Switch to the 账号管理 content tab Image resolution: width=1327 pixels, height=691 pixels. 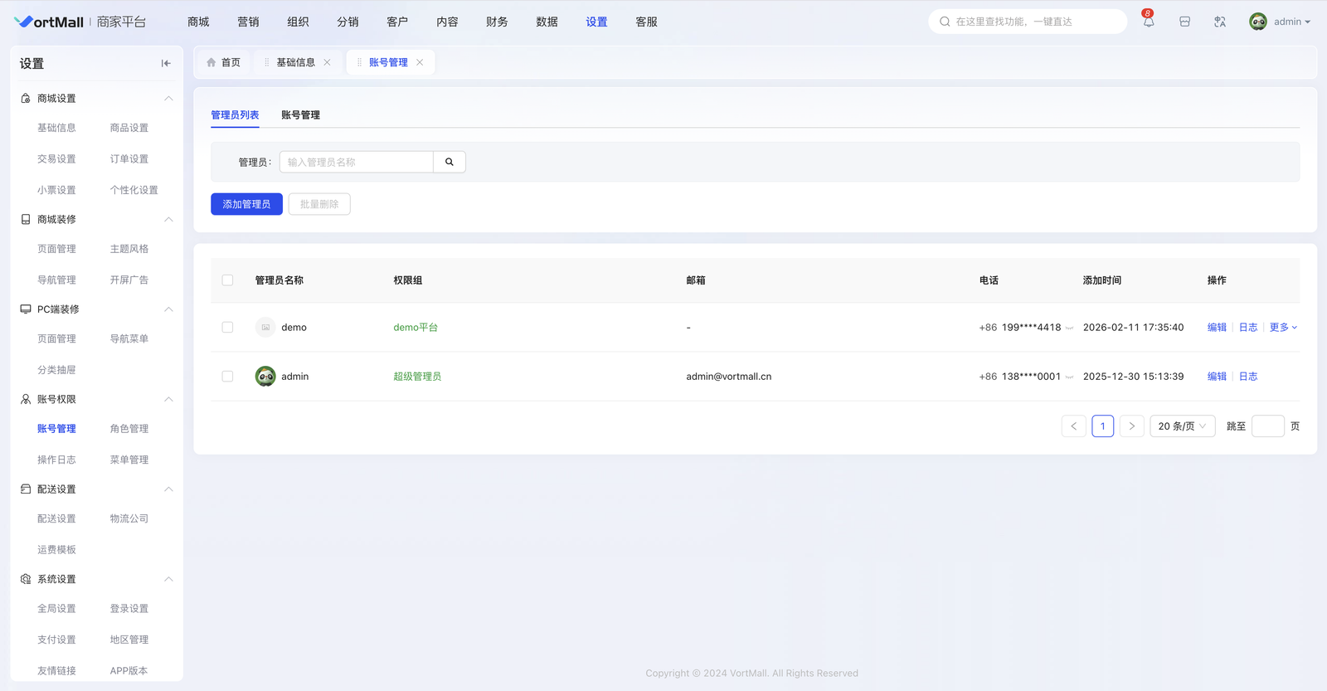(x=300, y=115)
